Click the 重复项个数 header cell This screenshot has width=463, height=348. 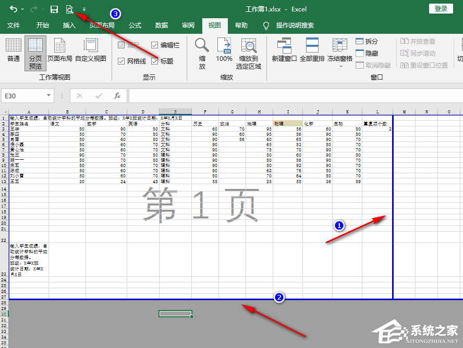[377, 124]
